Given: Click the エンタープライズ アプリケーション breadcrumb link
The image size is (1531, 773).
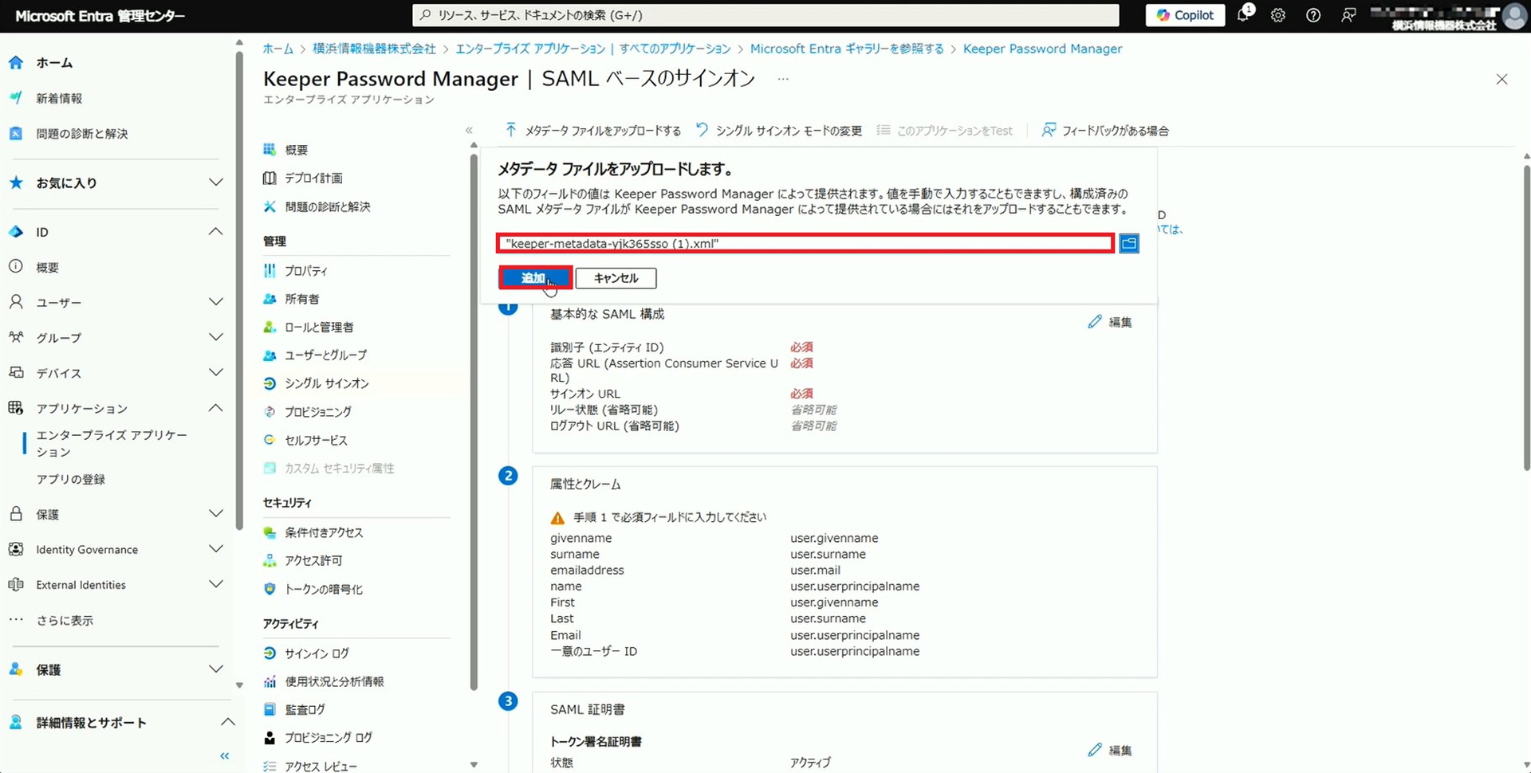Looking at the screenshot, I should coord(592,49).
